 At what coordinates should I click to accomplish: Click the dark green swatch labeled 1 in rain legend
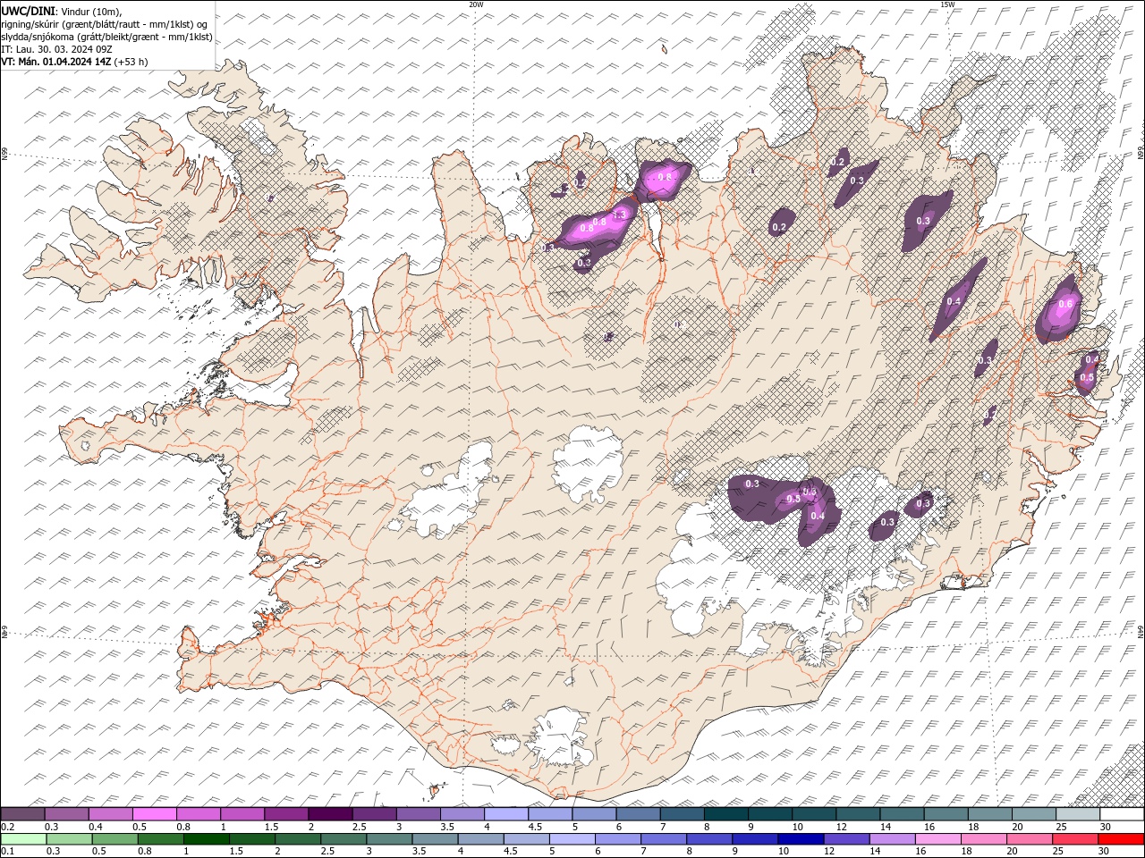207,838
